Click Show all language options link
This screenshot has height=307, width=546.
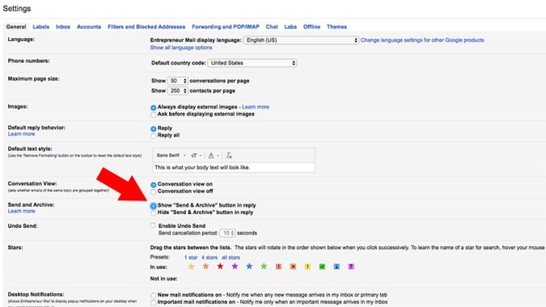coord(181,48)
